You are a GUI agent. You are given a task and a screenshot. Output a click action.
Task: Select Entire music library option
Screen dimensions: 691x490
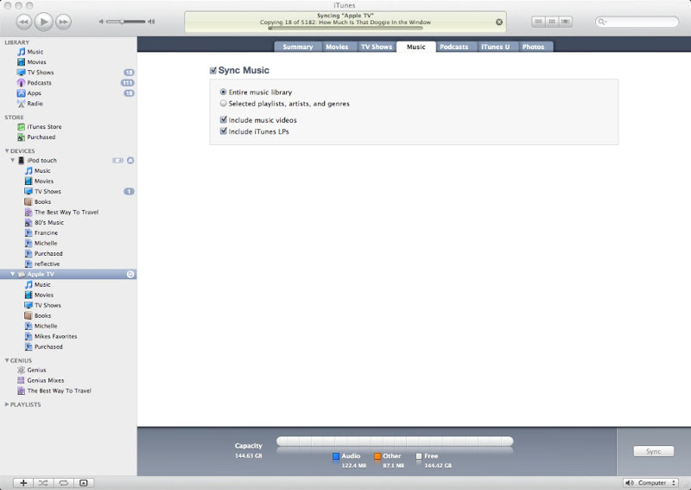point(224,92)
